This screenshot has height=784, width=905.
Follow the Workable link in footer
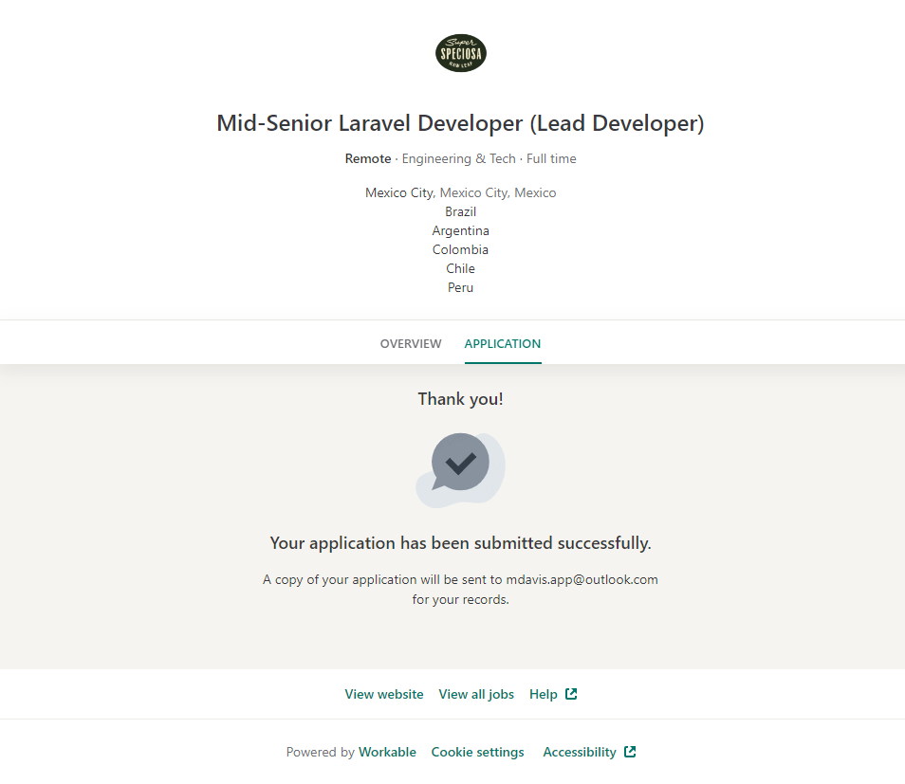pos(387,752)
